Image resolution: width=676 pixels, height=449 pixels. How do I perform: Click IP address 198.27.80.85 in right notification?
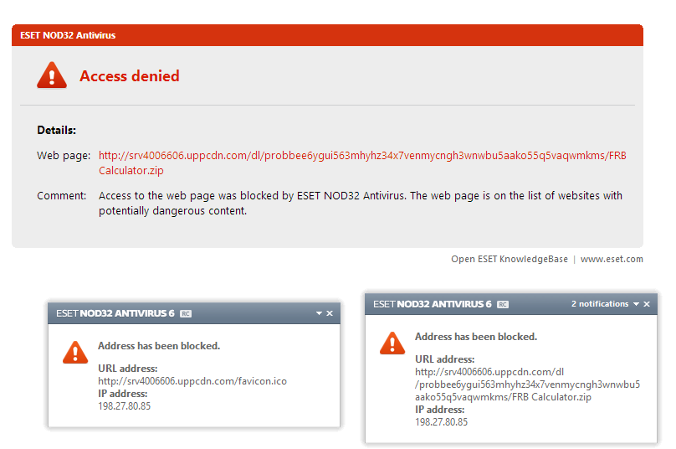coord(441,422)
